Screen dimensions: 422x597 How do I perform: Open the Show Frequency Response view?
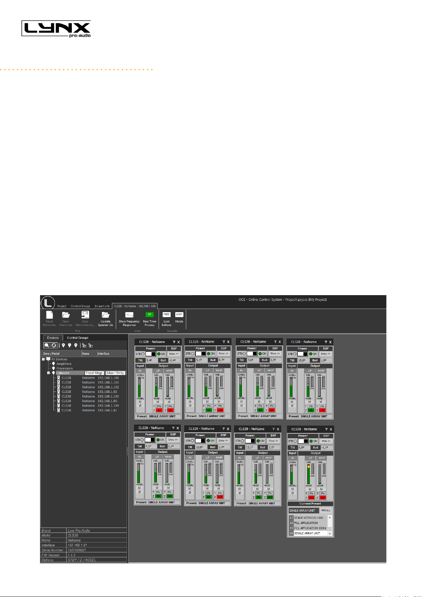[129, 315]
